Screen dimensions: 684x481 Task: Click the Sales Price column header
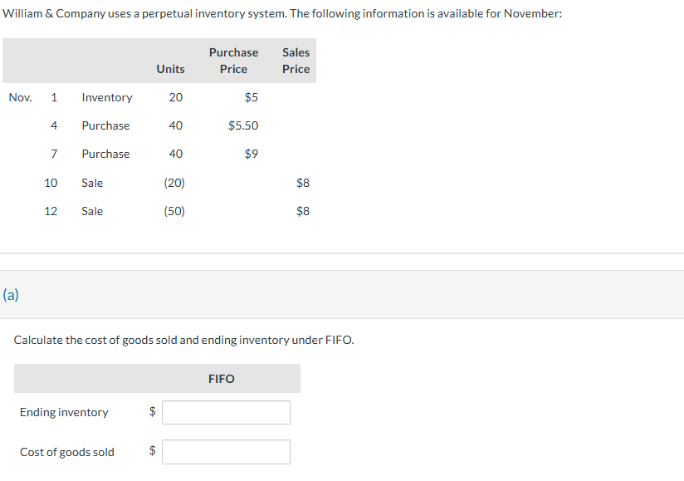point(296,61)
